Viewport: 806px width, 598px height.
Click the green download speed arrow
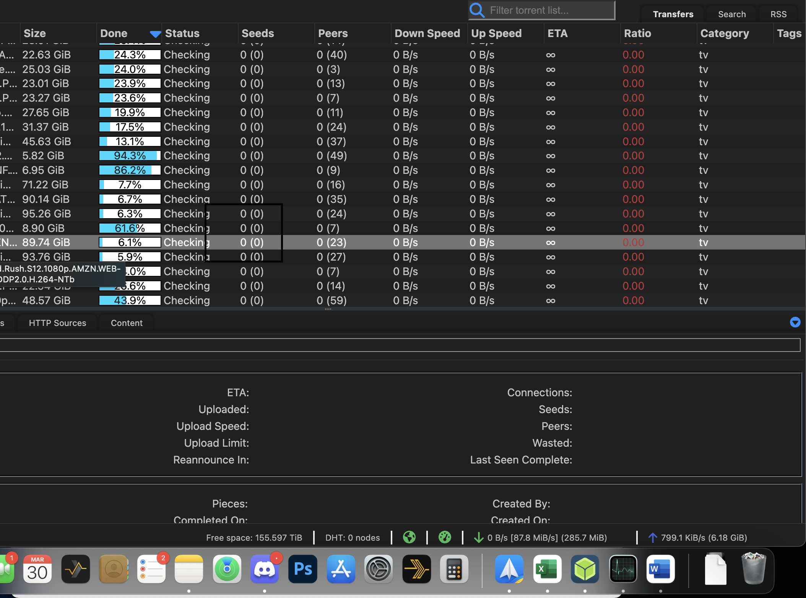point(478,538)
